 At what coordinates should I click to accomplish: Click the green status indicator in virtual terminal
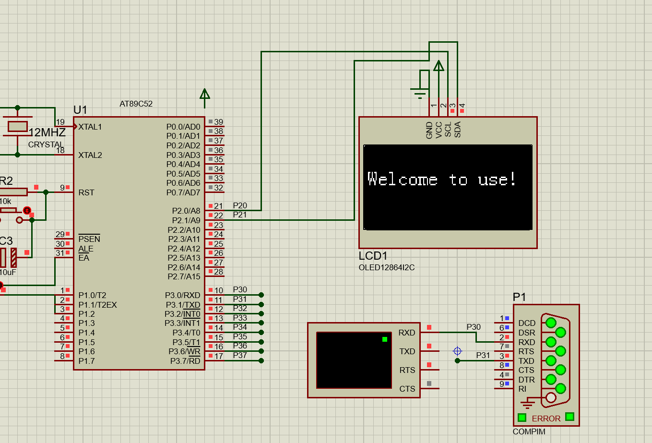click(x=385, y=339)
